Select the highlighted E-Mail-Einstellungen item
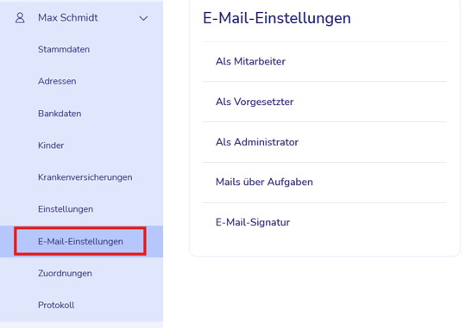Viewport: 466px width, 328px height. tap(80, 241)
